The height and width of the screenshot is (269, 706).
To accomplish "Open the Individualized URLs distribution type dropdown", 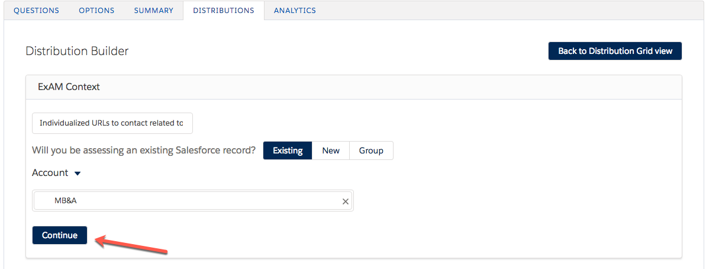I will pyautogui.click(x=112, y=123).
